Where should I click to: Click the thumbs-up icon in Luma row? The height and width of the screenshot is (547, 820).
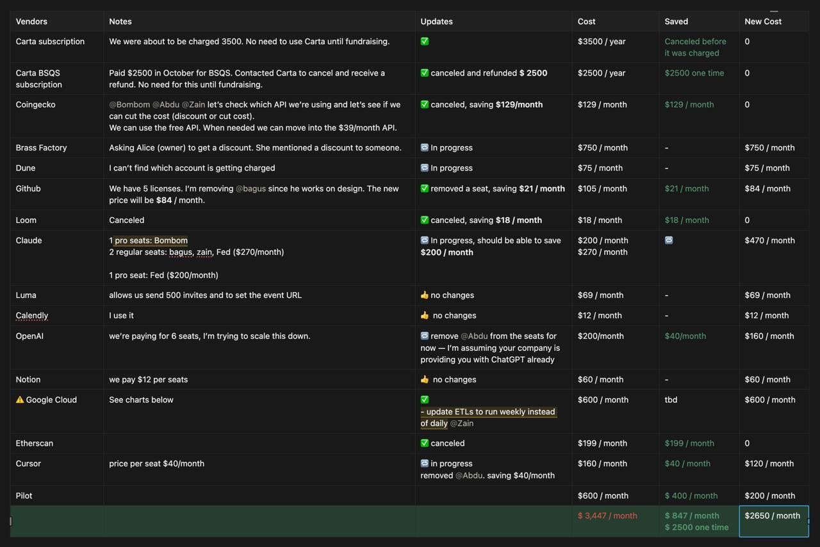424,295
